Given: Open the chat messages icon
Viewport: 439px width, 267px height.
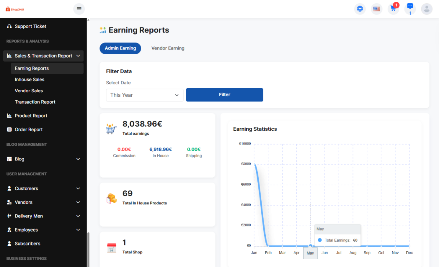Looking at the screenshot, I should 410,7.
